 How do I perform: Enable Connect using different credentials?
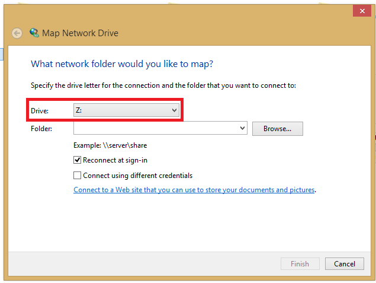[x=77, y=176]
